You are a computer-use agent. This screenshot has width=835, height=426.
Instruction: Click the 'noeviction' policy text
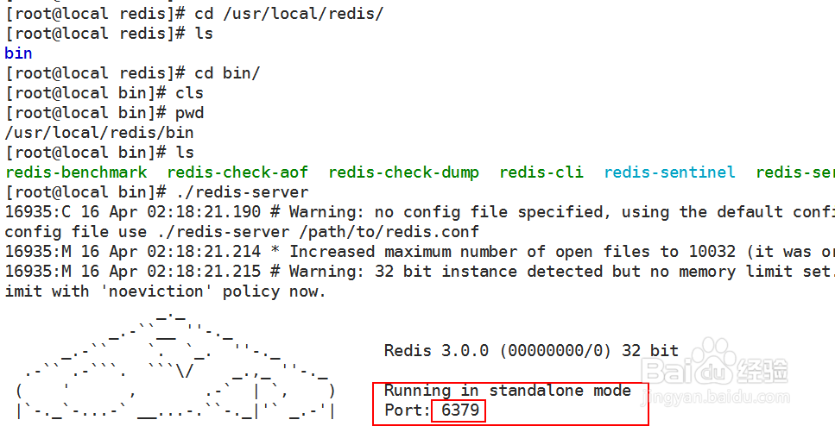click(156, 291)
